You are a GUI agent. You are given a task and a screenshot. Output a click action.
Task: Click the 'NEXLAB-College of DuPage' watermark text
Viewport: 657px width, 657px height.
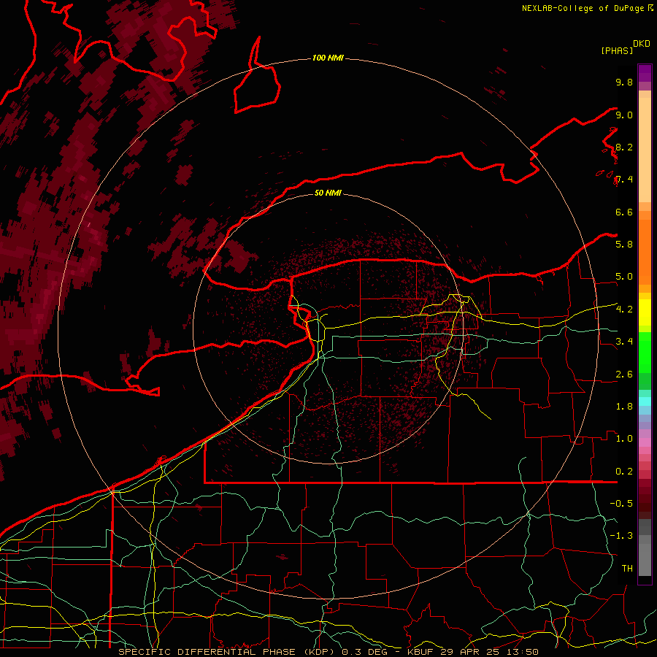pos(583,8)
